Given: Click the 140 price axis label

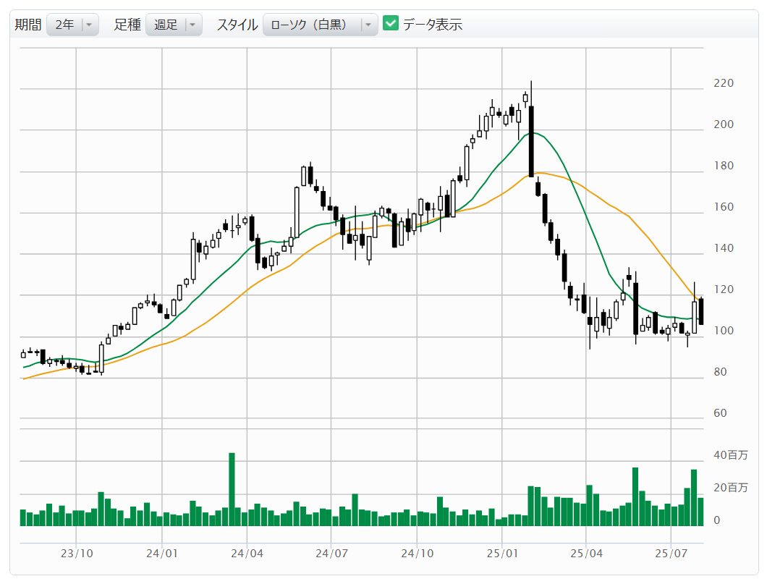Looking at the screenshot, I should point(724,248).
